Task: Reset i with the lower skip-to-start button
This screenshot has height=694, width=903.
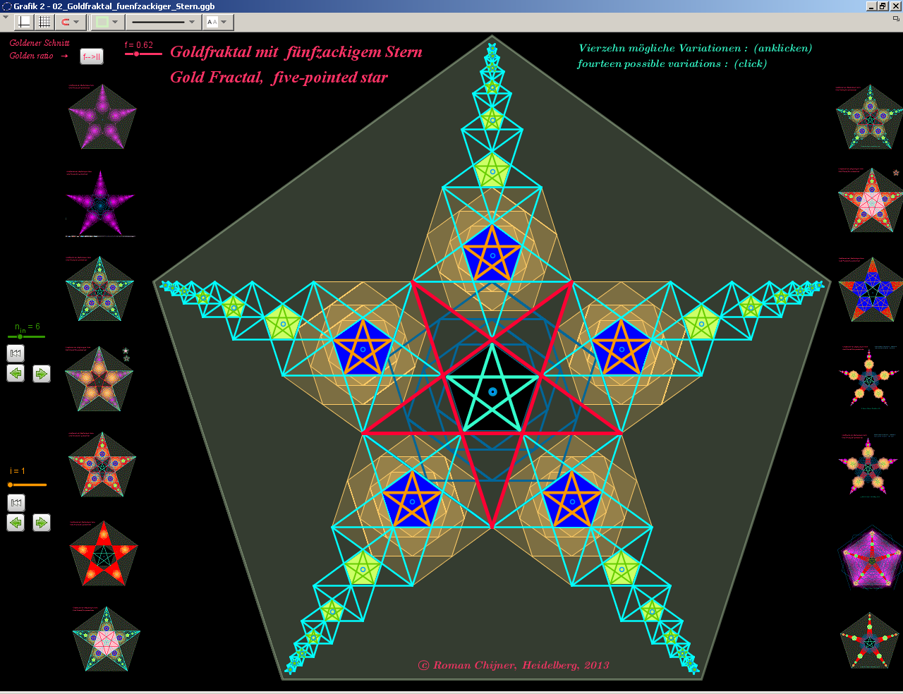Action: click(16, 502)
